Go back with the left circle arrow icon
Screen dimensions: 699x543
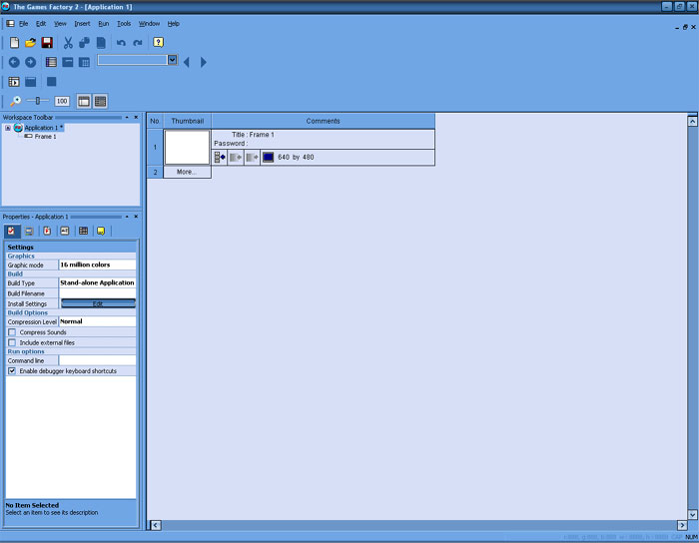tap(14, 62)
